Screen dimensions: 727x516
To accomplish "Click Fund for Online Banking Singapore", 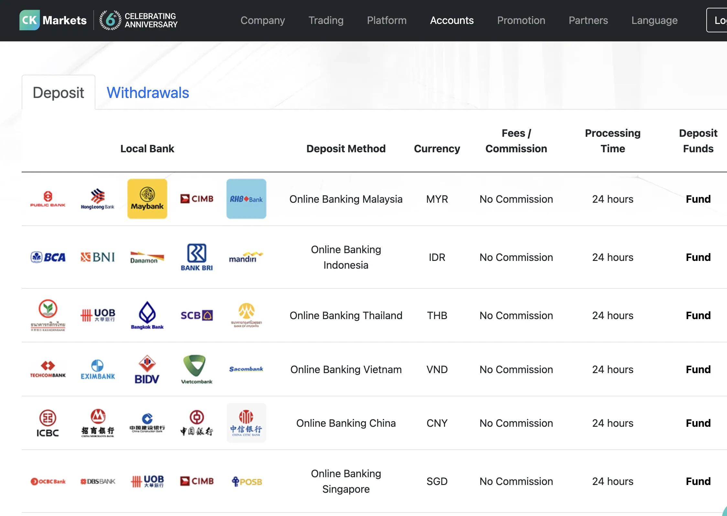I will coord(698,481).
